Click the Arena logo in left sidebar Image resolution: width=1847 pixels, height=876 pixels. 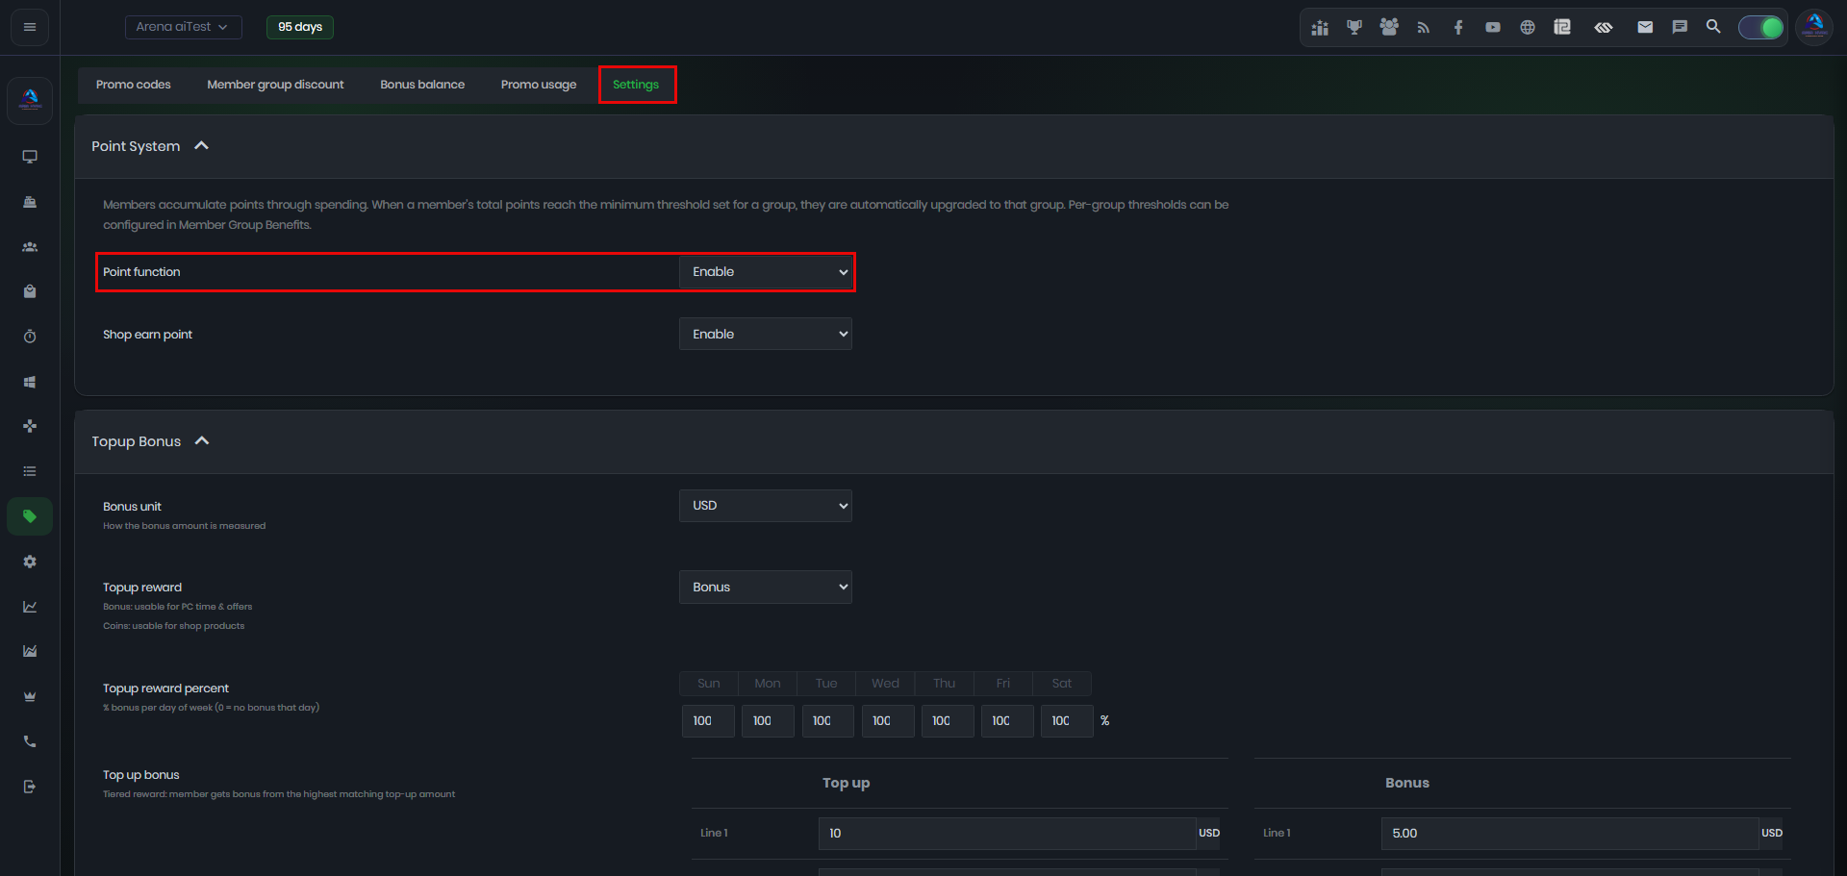point(30,100)
